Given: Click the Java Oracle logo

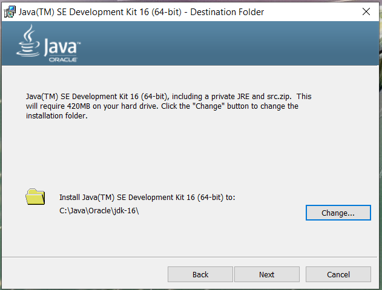Looking at the screenshot, I should pos(48,43).
